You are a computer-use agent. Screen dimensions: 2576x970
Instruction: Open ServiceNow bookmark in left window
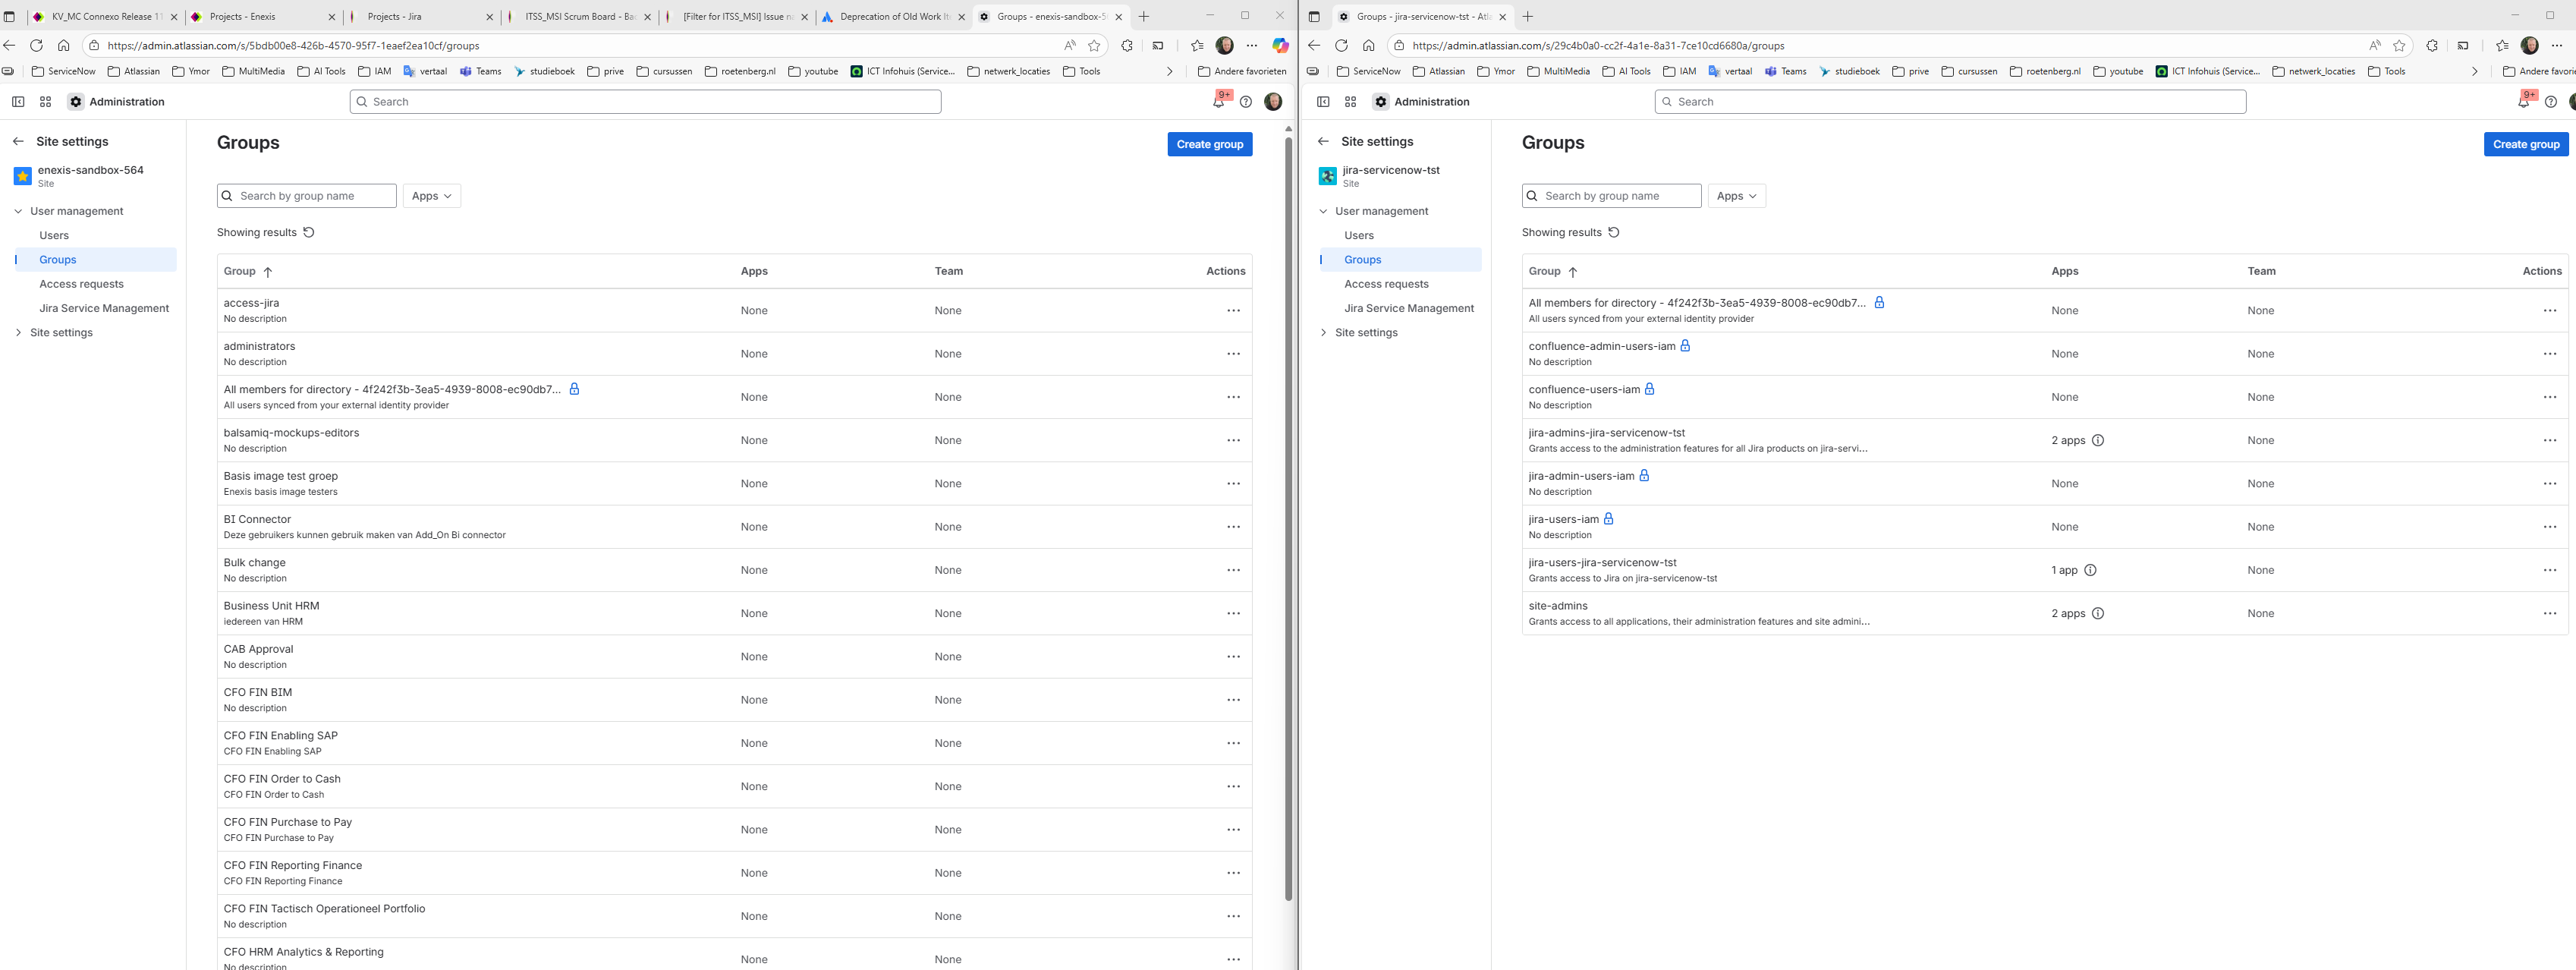[64, 72]
